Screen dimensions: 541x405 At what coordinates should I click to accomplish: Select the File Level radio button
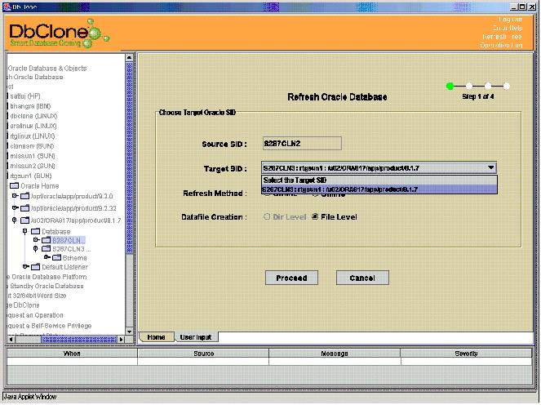pyautogui.click(x=315, y=217)
